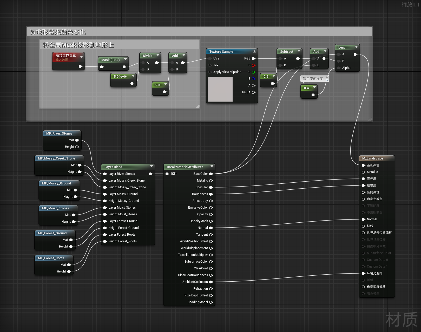Click the Height output pin of MF_River_Stones
This screenshot has width=421, height=332.
pyautogui.click(x=77, y=147)
